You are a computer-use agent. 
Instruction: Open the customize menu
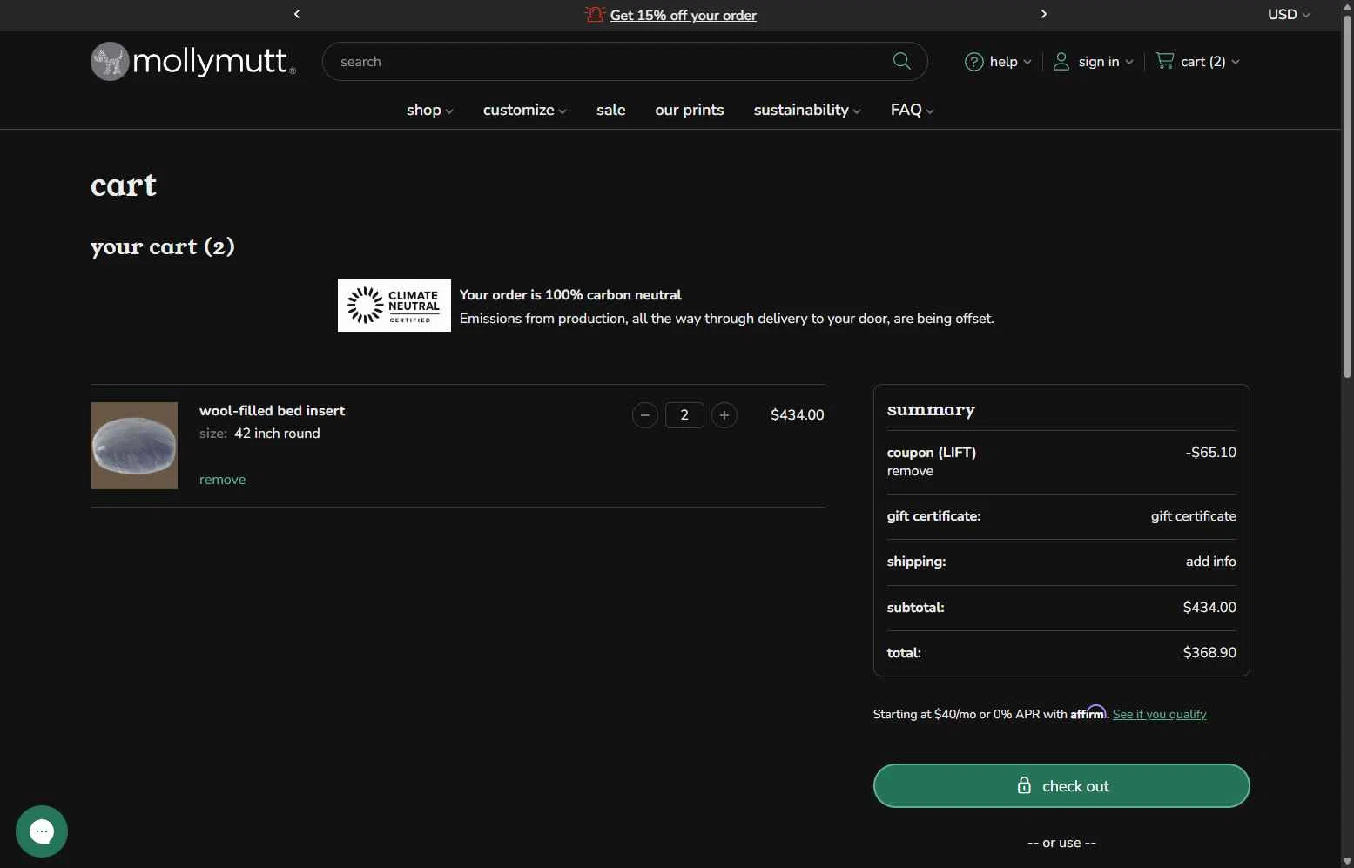525,110
